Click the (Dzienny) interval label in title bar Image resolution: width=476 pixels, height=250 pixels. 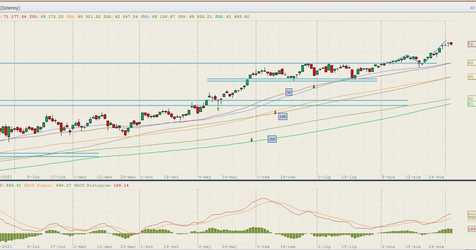(10, 8)
